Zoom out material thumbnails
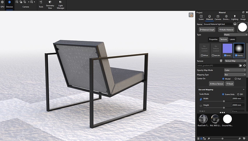 click(x=209, y=138)
